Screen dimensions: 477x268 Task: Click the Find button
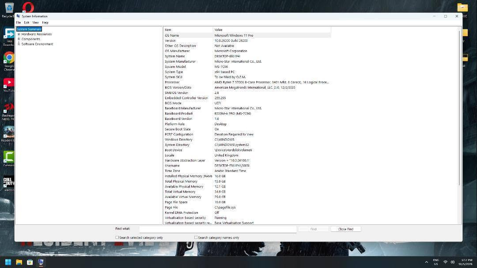point(313,229)
